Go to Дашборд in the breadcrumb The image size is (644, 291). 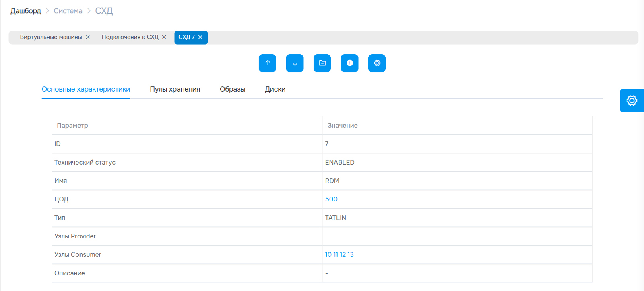coord(26,11)
